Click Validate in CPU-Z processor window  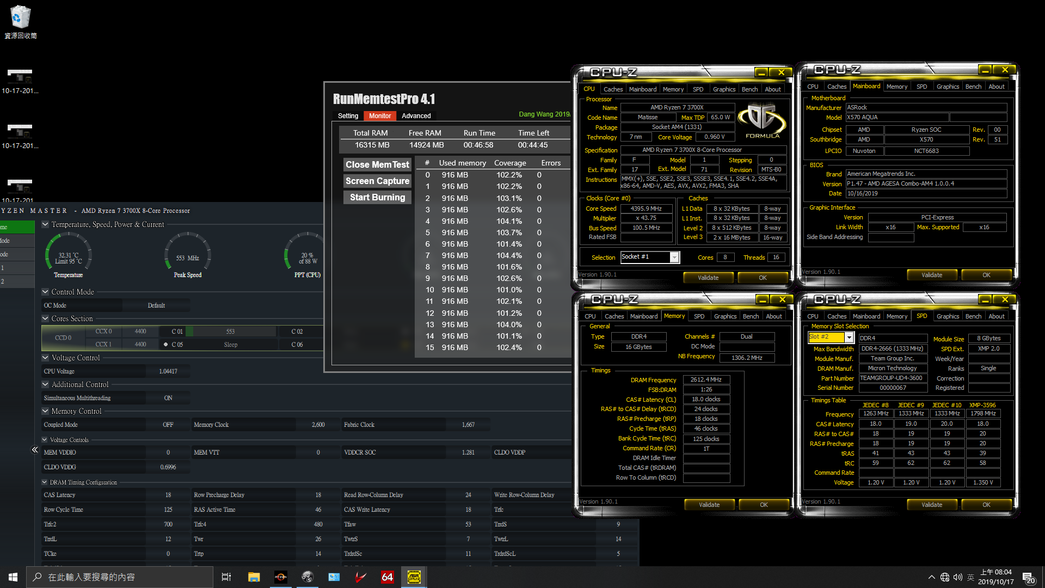point(708,278)
